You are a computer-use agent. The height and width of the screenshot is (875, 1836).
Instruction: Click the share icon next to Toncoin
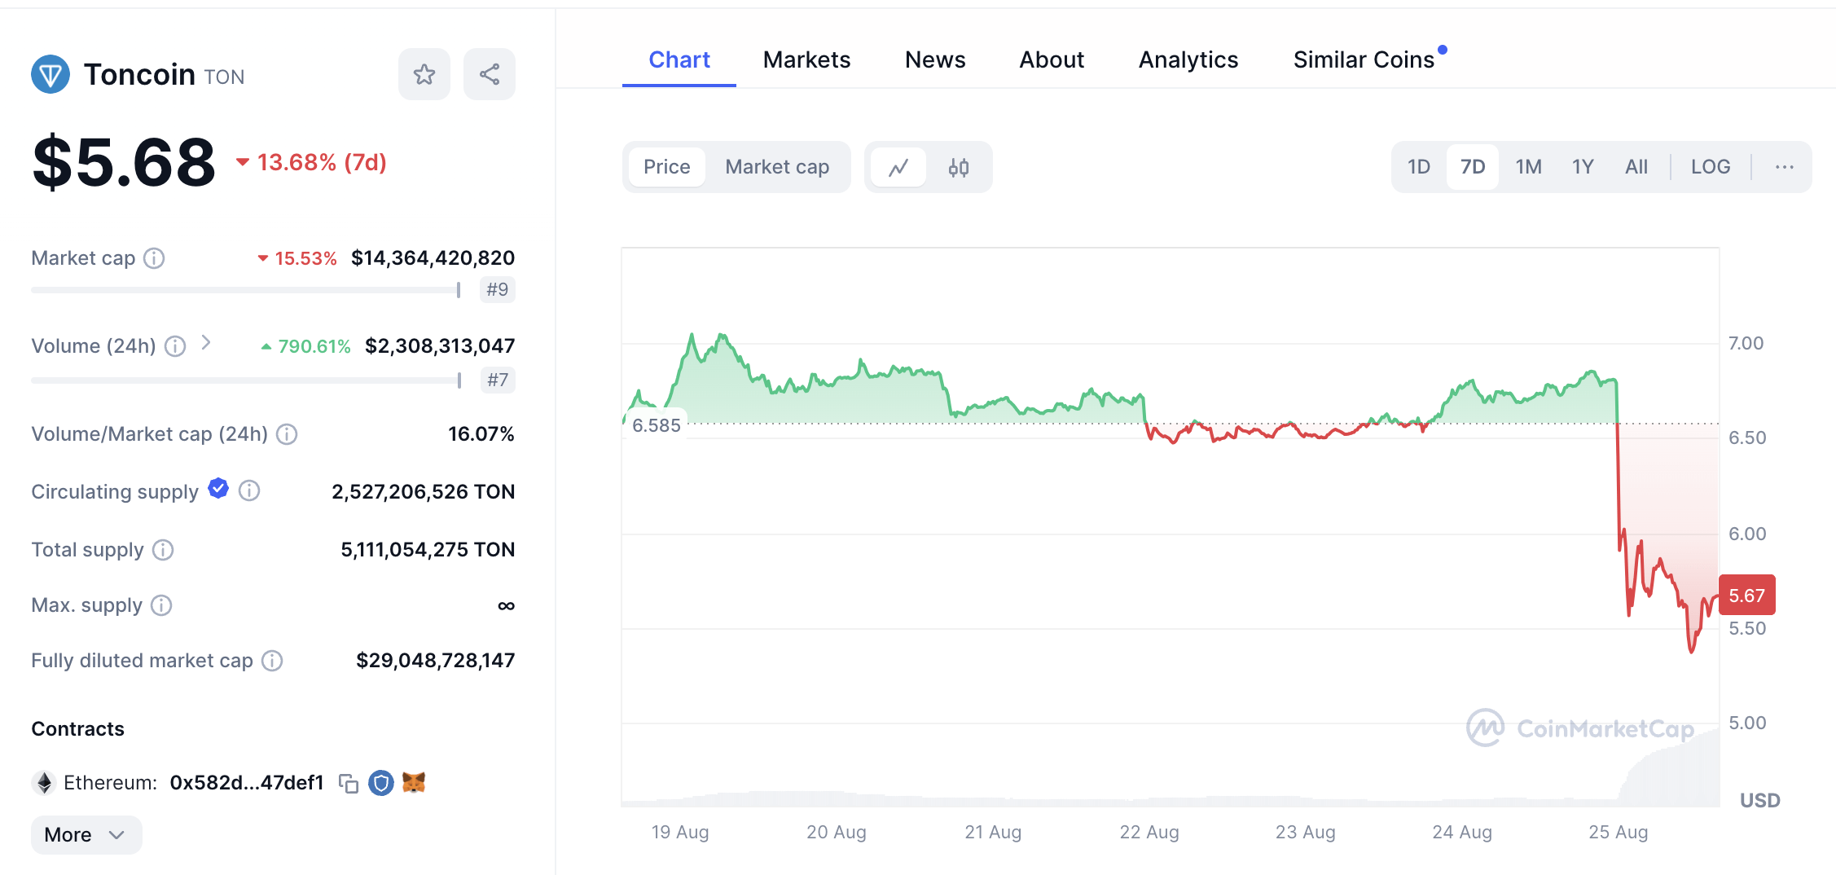tap(489, 75)
